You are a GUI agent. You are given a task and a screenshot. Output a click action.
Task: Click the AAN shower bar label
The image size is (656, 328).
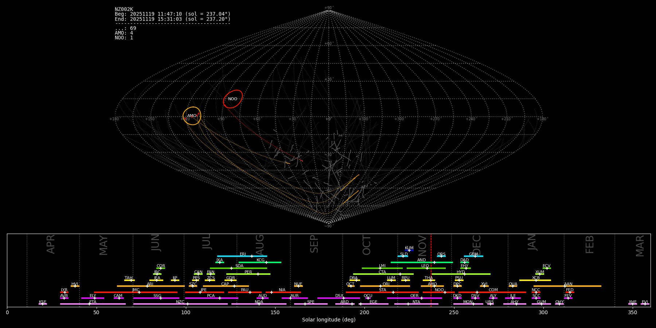click(x=569, y=284)
